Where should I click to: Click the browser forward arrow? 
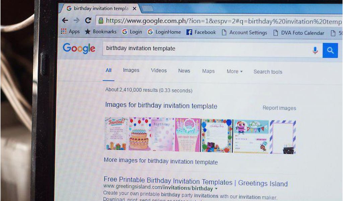tap(76, 20)
